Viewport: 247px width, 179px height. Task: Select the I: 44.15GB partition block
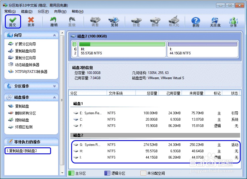coord(203,49)
